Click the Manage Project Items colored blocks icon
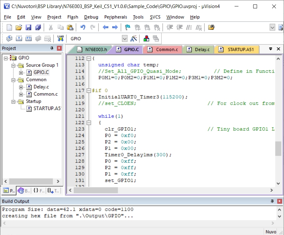This screenshot has width=284, height=235. click(146, 39)
